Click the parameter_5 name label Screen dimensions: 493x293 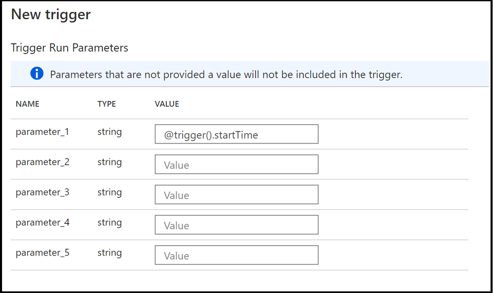(42, 253)
